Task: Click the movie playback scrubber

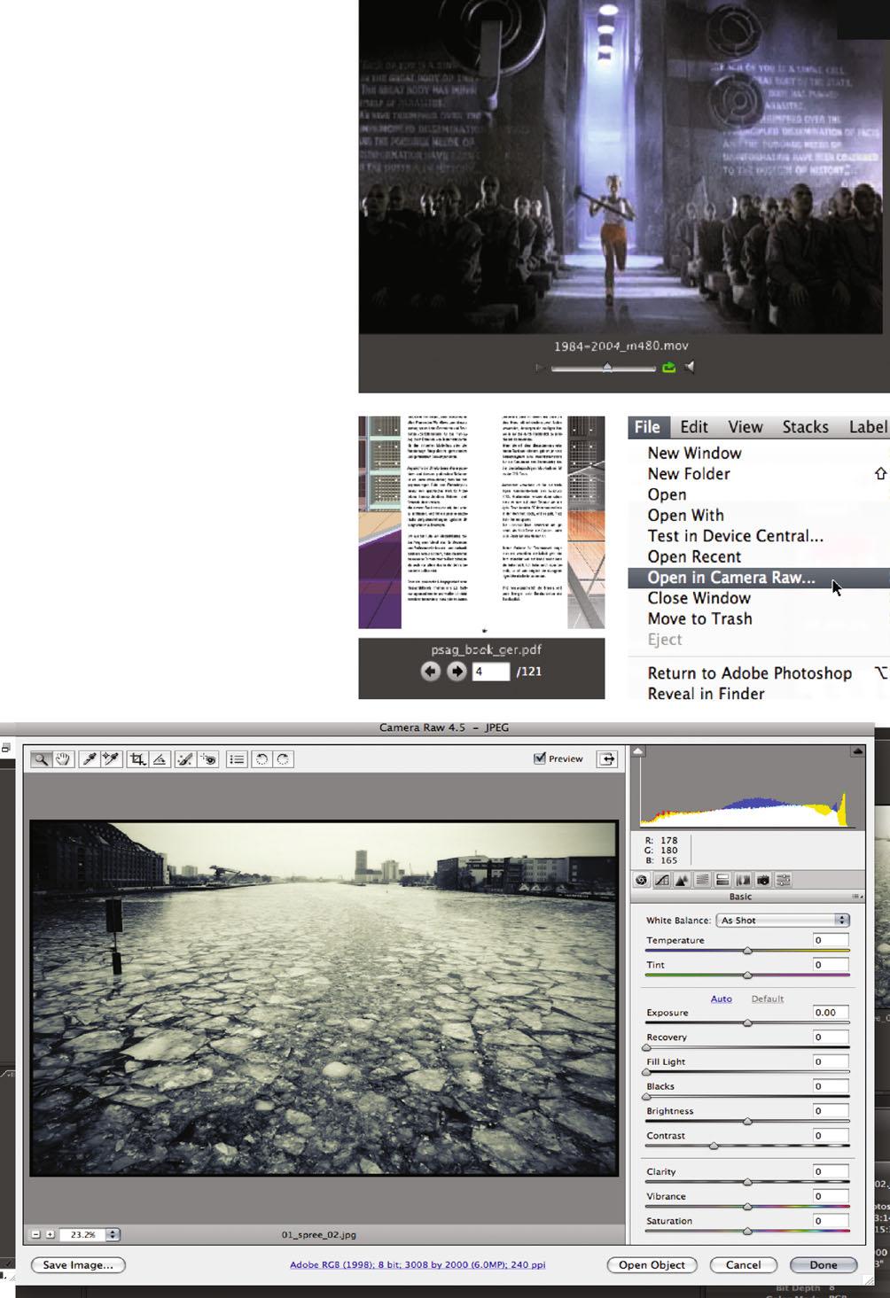Action: [x=607, y=367]
